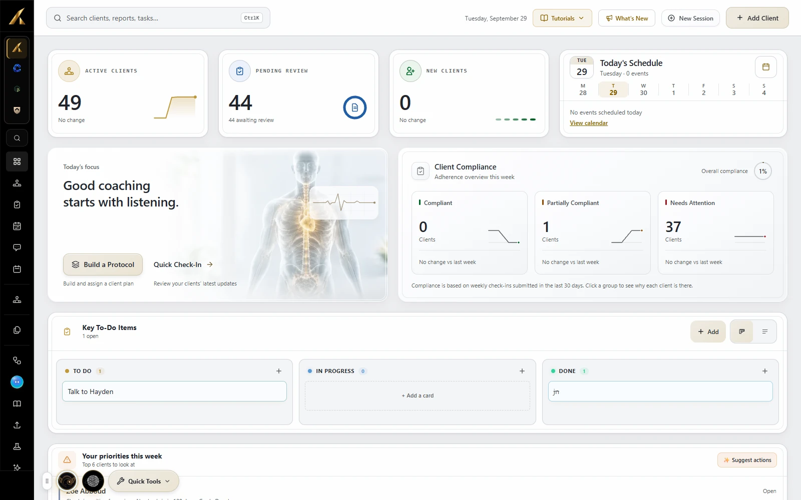Switch to the list view toggle
The image size is (801, 500).
765,331
